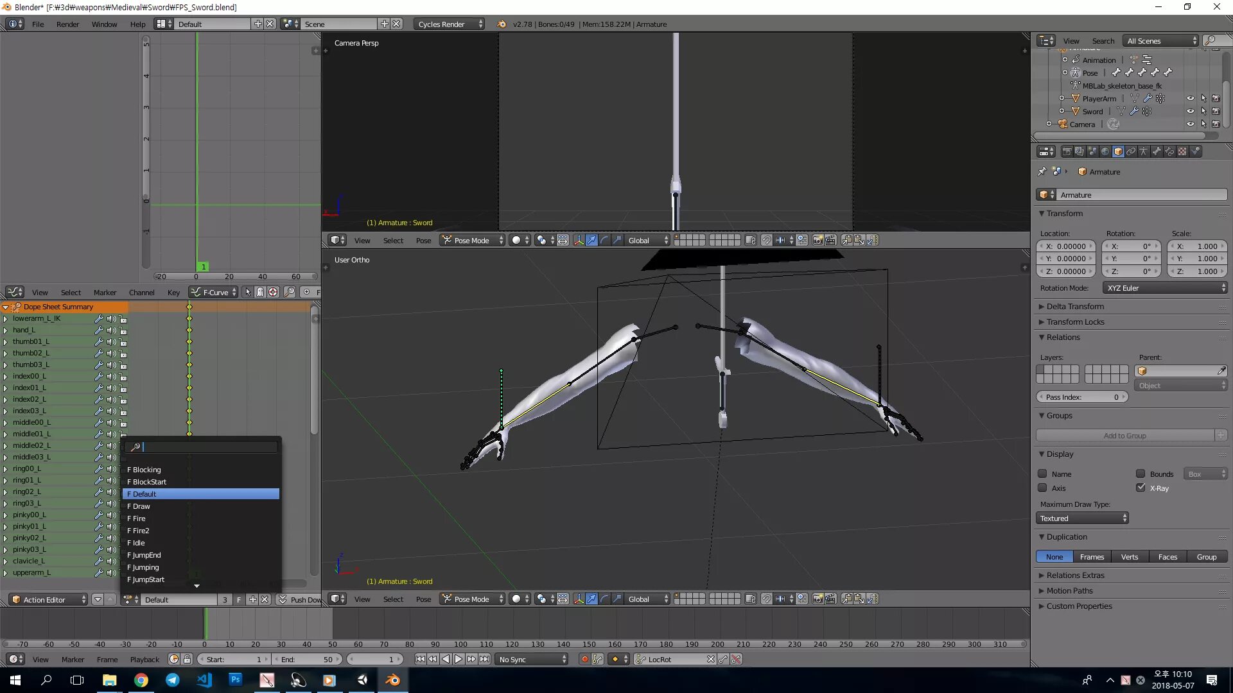Screen dimensions: 1233x693
Task: Open the All Scenes outliner display dropdown
Action: [x=1161, y=40]
